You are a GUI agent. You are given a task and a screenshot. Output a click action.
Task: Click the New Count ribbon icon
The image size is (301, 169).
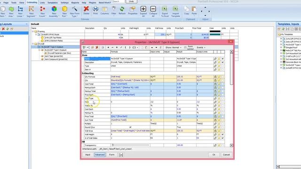coord(42,9)
